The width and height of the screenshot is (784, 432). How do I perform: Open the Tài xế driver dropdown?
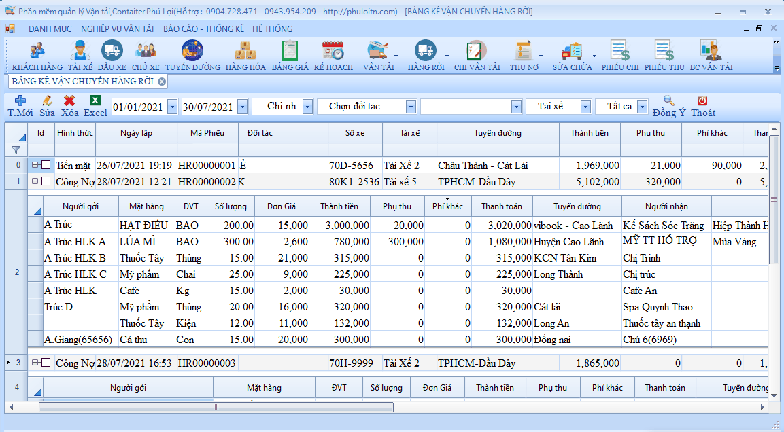586,107
